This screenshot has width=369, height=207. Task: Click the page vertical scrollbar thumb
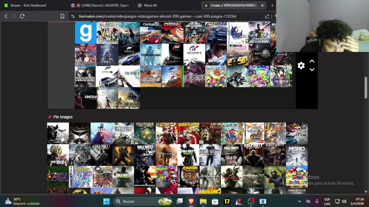pyautogui.click(x=366, y=88)
